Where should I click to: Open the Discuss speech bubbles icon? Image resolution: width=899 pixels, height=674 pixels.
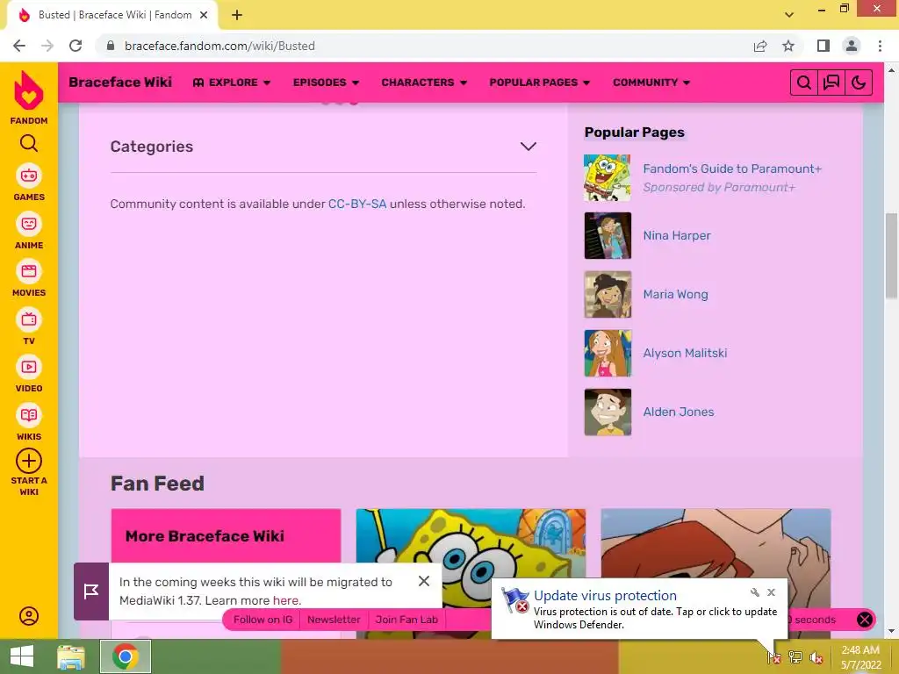coord(831,82)
